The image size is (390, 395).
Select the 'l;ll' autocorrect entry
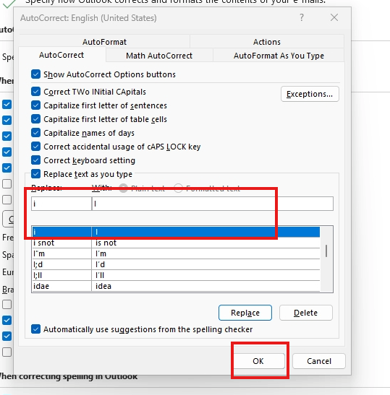click(x=176, y=275)
